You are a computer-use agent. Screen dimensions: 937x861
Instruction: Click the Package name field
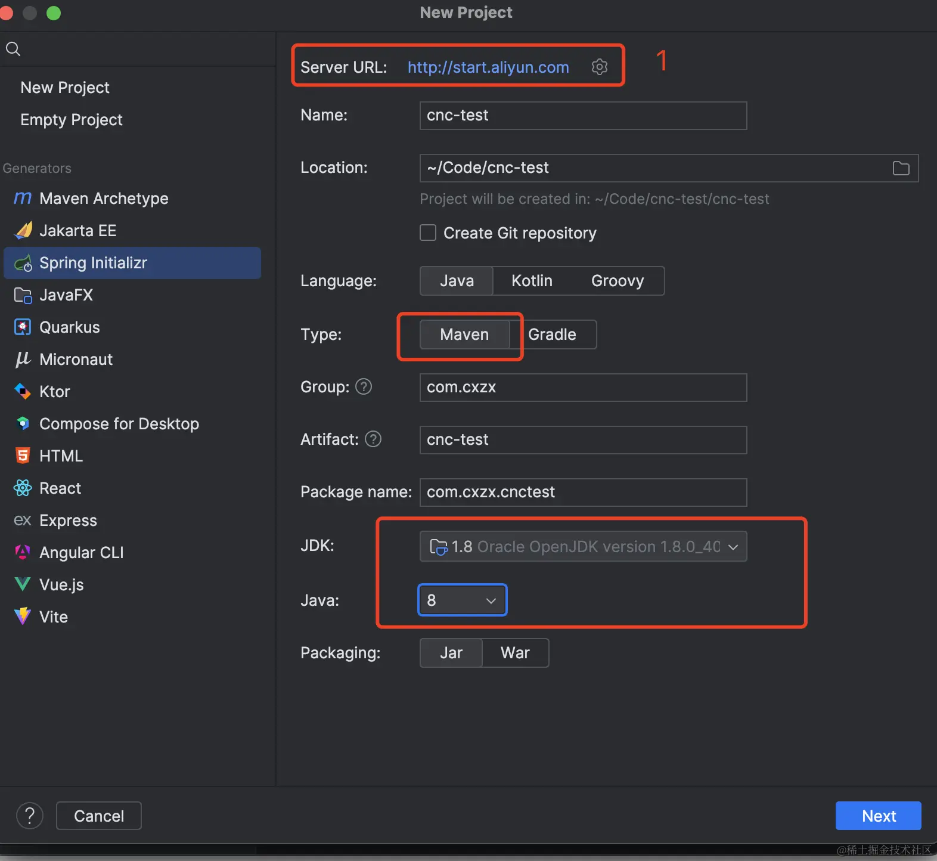(583, 493)
